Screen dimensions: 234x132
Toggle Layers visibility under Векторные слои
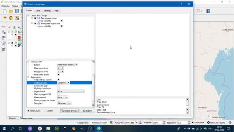(x=61, y=21)
